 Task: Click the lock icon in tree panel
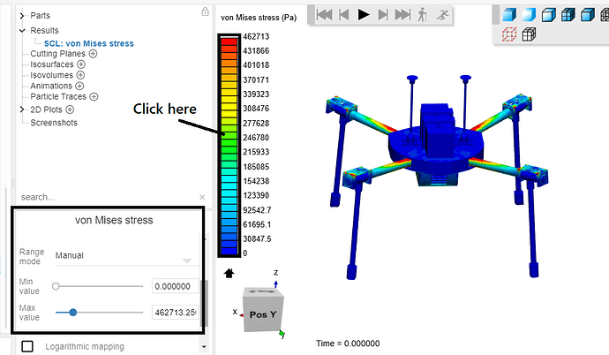point(205,11)
